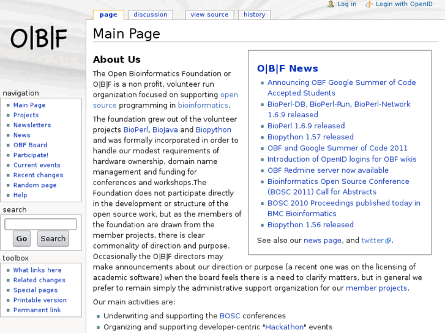Open Recent changes in navigation
The height and width of the screenshot is (333, 445).
[x=39, y=175]
